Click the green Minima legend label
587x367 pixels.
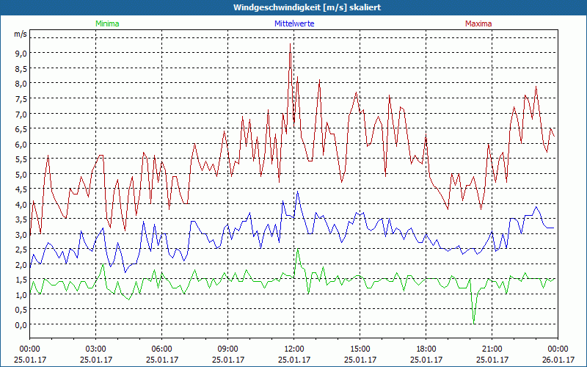tap(106, 23)
